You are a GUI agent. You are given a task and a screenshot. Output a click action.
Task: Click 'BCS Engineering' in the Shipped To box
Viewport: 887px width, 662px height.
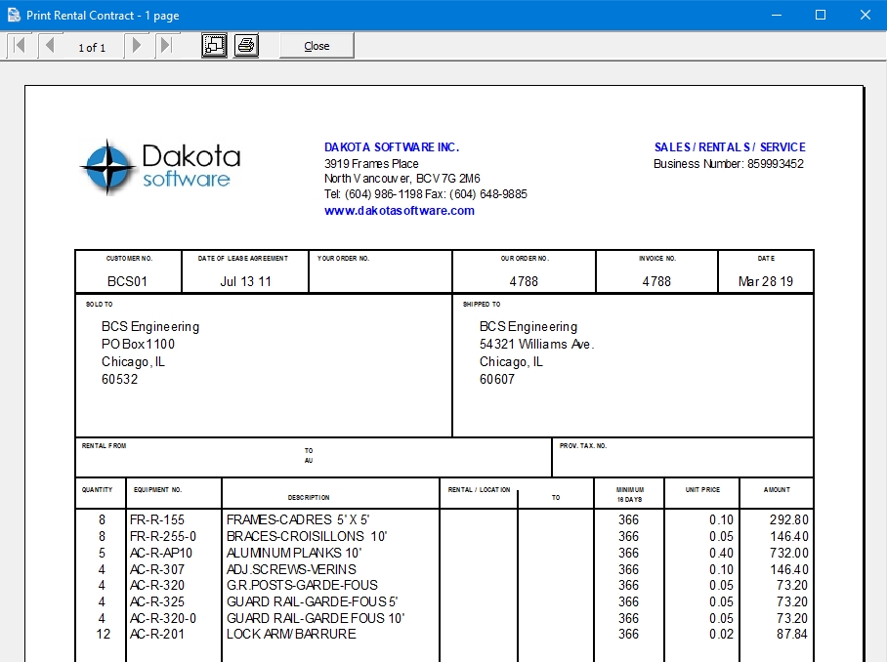[528, 327]
